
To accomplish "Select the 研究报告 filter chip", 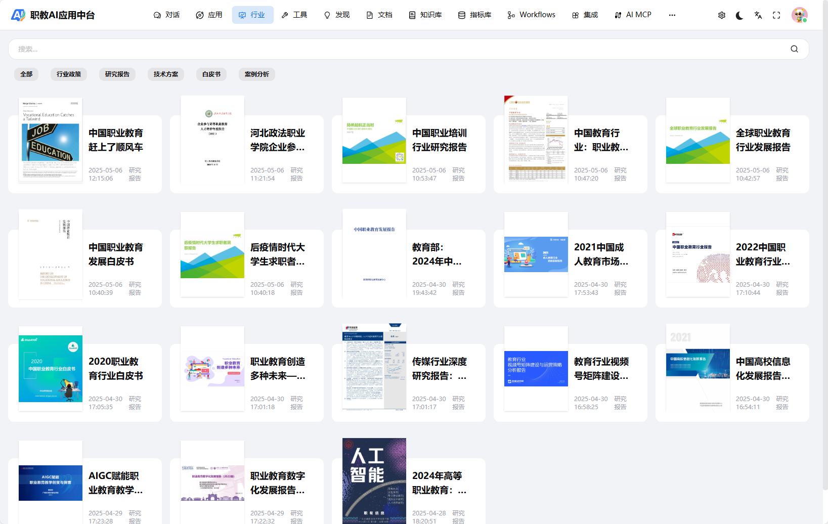I will (x=117, y=74).
